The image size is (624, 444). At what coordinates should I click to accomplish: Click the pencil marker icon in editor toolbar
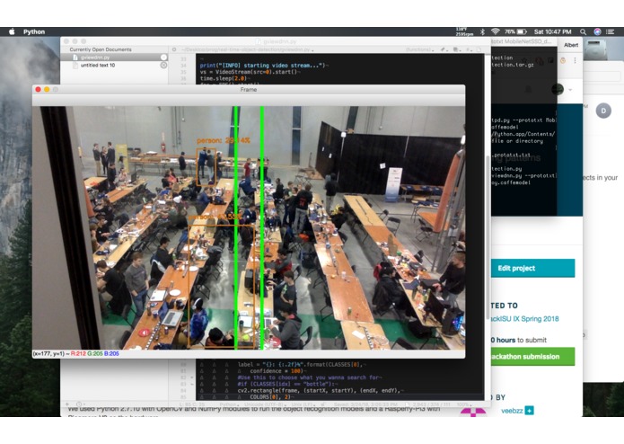click(x=443, y=49)
